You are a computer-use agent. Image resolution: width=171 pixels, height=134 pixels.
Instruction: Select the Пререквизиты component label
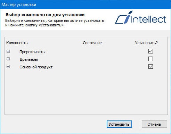click(x=32, y=52)
